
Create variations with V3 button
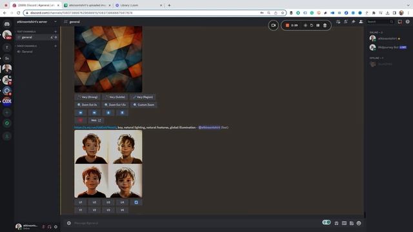pyautogui.click(x=108, y=210)
